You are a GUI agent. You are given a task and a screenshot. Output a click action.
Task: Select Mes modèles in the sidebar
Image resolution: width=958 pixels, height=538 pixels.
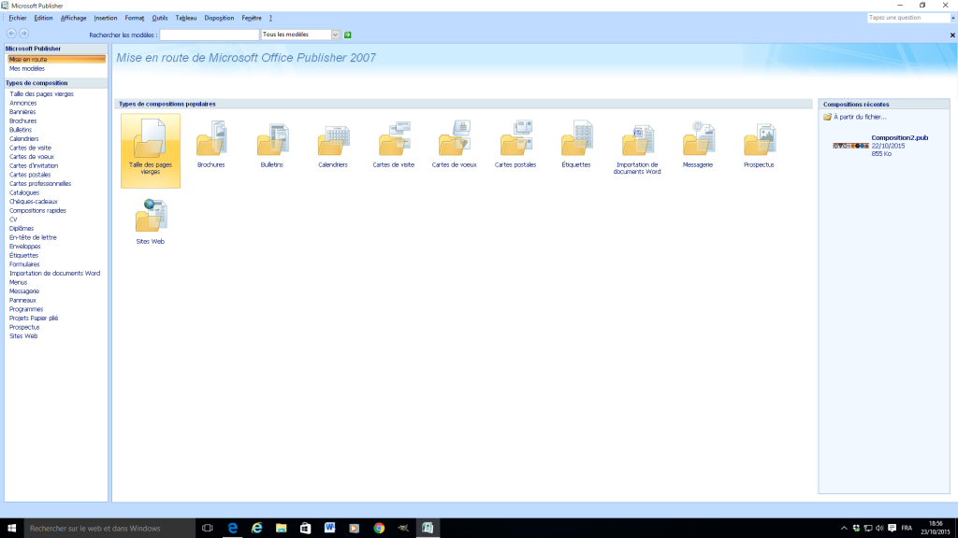tap(27, 69)
